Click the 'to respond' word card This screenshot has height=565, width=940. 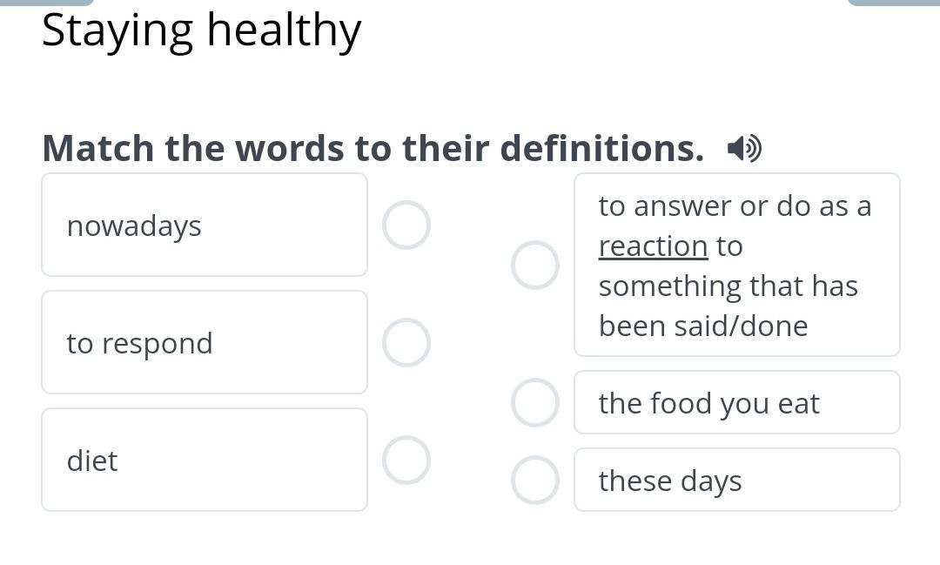(x=205, y=342)
